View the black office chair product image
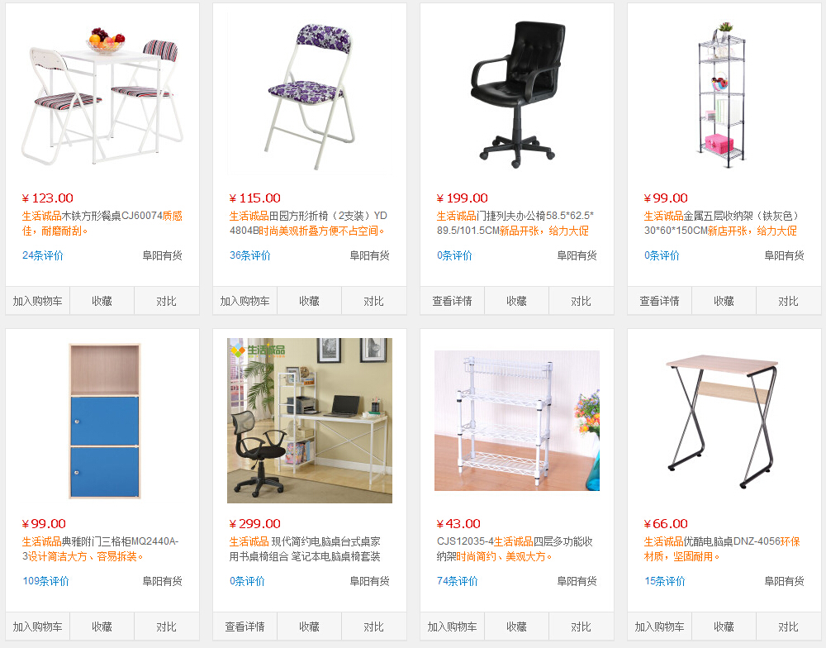826x648 pixels. coord(517,95)
